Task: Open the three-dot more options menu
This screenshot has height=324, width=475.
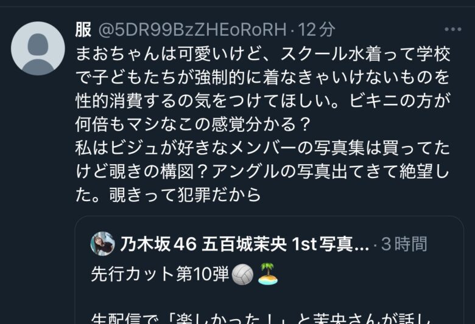Action: coord(453,29)
